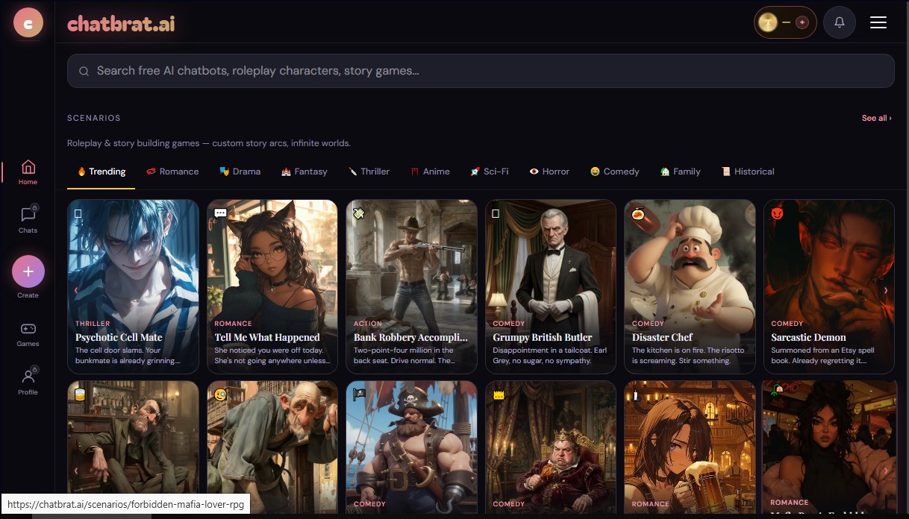Click the pot icon on Disaster Chef card
This screenshot has width=909, height=519.
click(x=638, y=213)
